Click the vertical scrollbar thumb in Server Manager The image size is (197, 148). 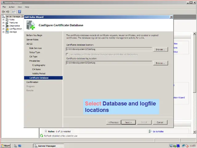[x=194, y=64]
